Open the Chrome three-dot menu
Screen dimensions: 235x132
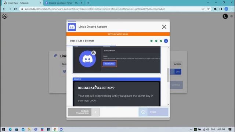point(232,9)
